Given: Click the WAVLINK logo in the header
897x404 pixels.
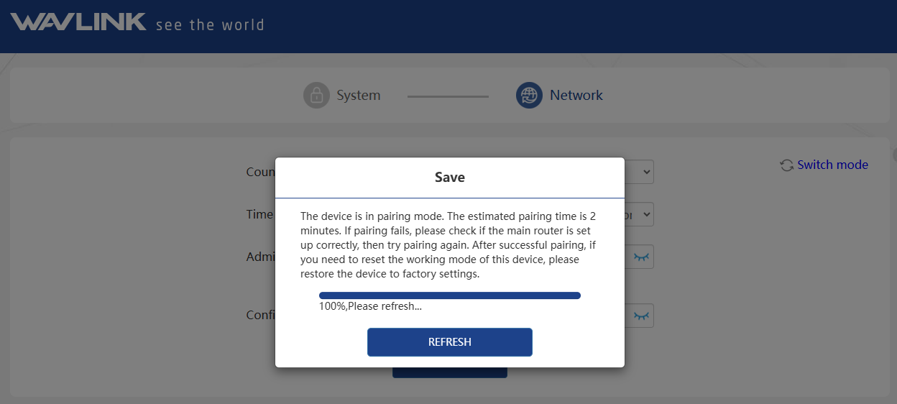Looking at the screenshot, I should click(x=78, y=22).
